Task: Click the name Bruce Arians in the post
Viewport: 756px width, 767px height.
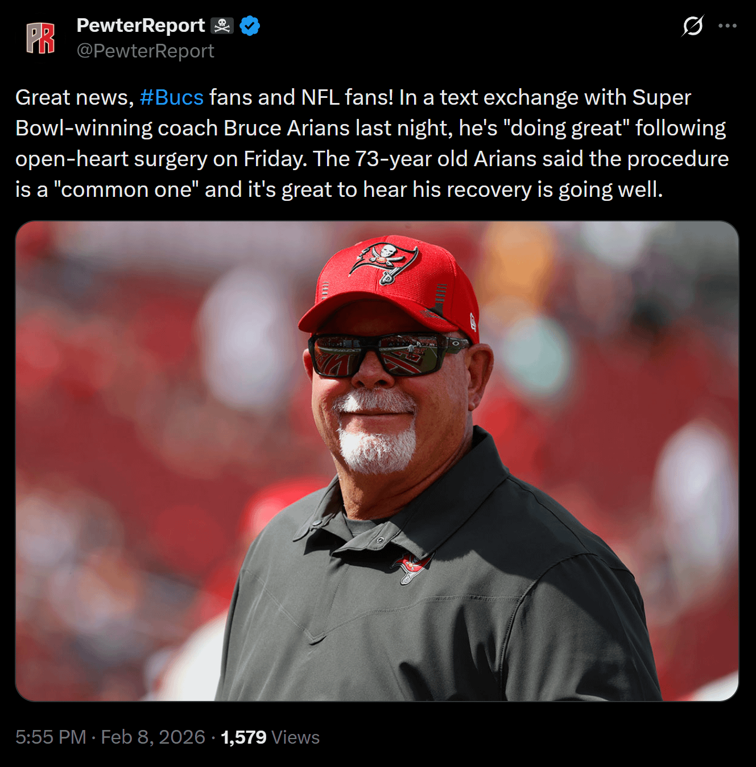Action: tap(287, 128)
